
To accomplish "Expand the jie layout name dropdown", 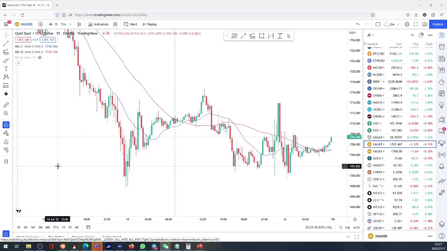I will click(x=397, y=24).
